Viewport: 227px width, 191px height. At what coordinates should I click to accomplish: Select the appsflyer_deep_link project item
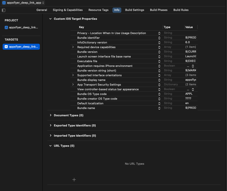pyautogui.click(x=21, y=28)
